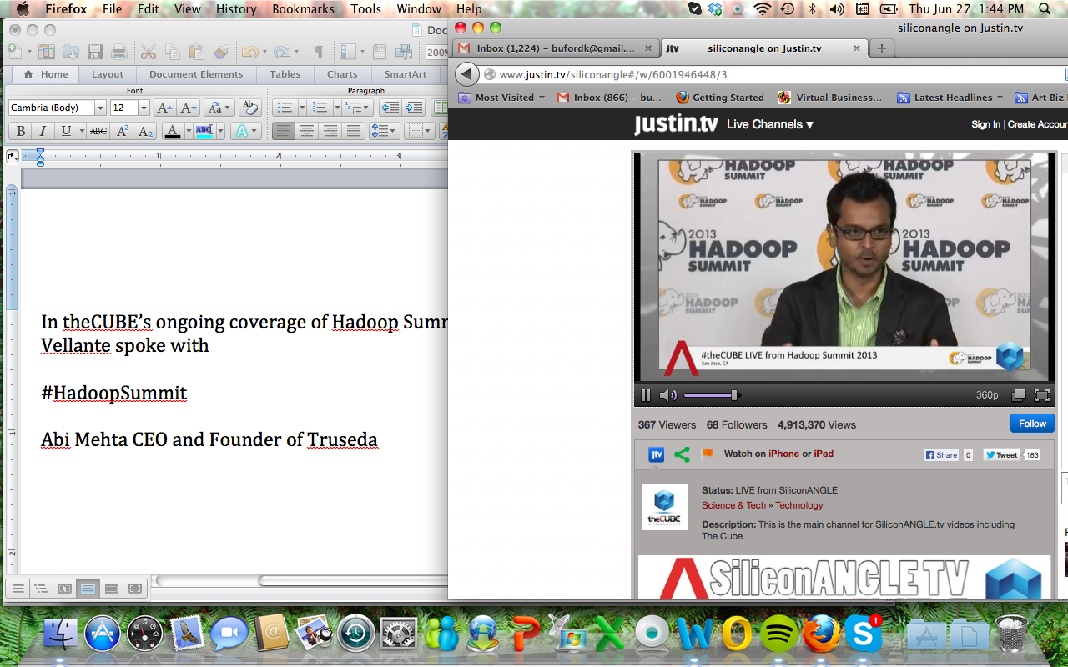
Task: Open the Bookmarks menu in the menu bar
Action: point(303,9)
